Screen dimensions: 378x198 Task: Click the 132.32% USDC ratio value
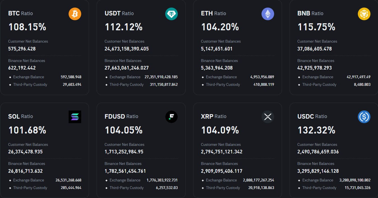(316, 130)
